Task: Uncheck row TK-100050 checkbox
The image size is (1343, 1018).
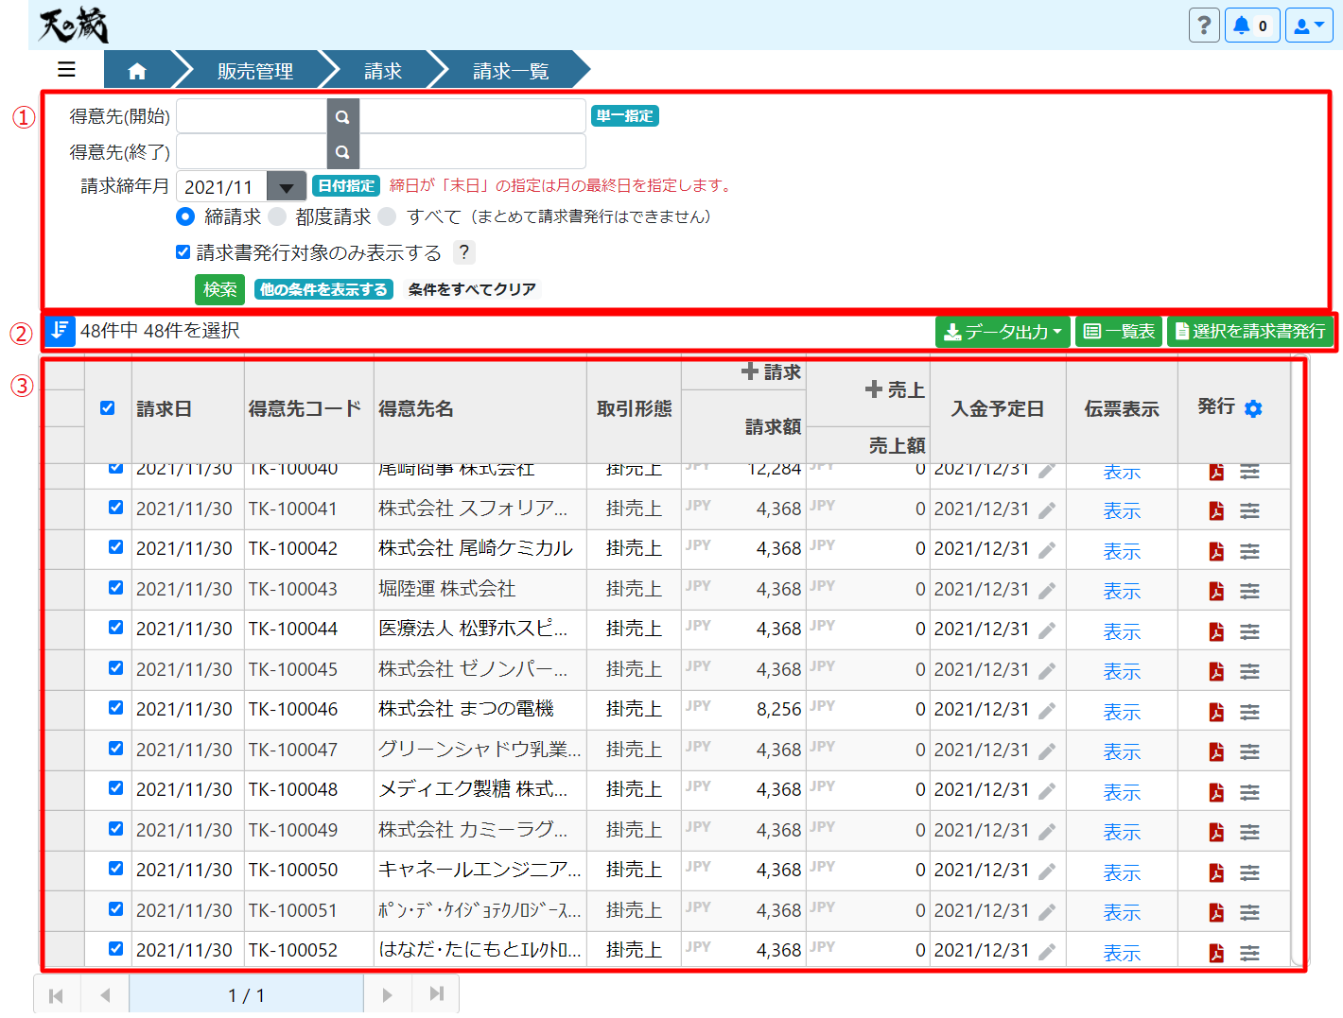Action: 115,869
